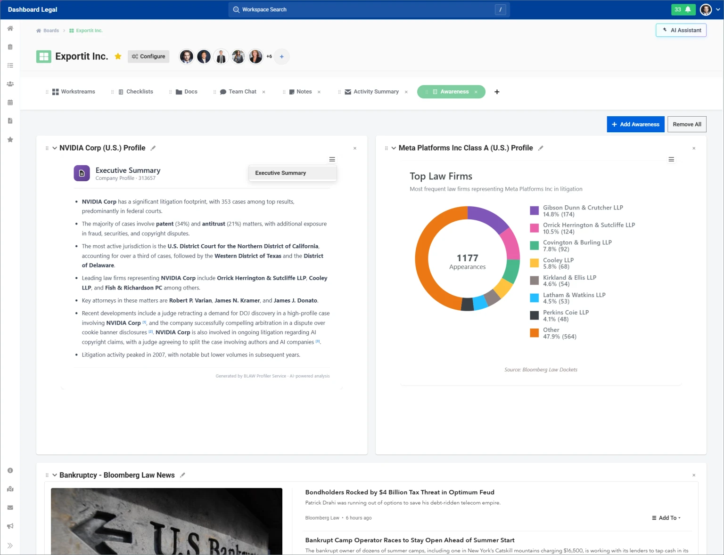Image resolution: width=724 pixels, height=555 pixels.
Task: Click the Remove All button
Action: (x=687, y=124)
